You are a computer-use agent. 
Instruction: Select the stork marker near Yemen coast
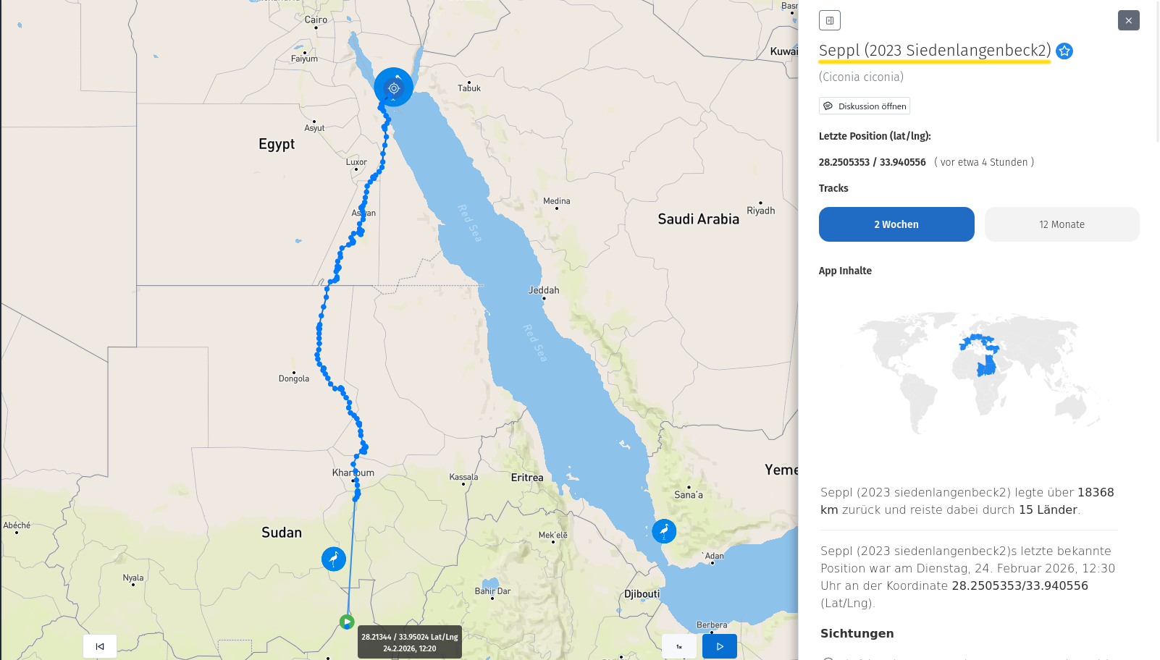point(664,531)
